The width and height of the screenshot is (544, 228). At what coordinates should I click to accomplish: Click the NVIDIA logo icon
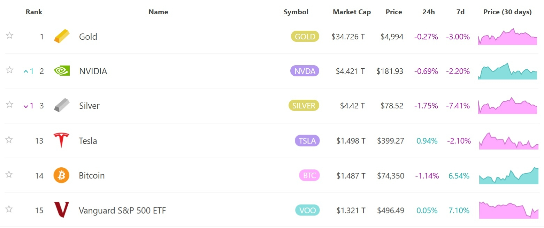(62, 71)
